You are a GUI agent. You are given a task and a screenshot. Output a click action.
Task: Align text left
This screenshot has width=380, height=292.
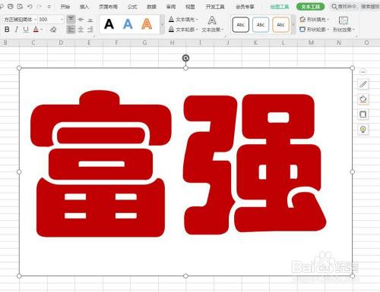click(71, 30)
